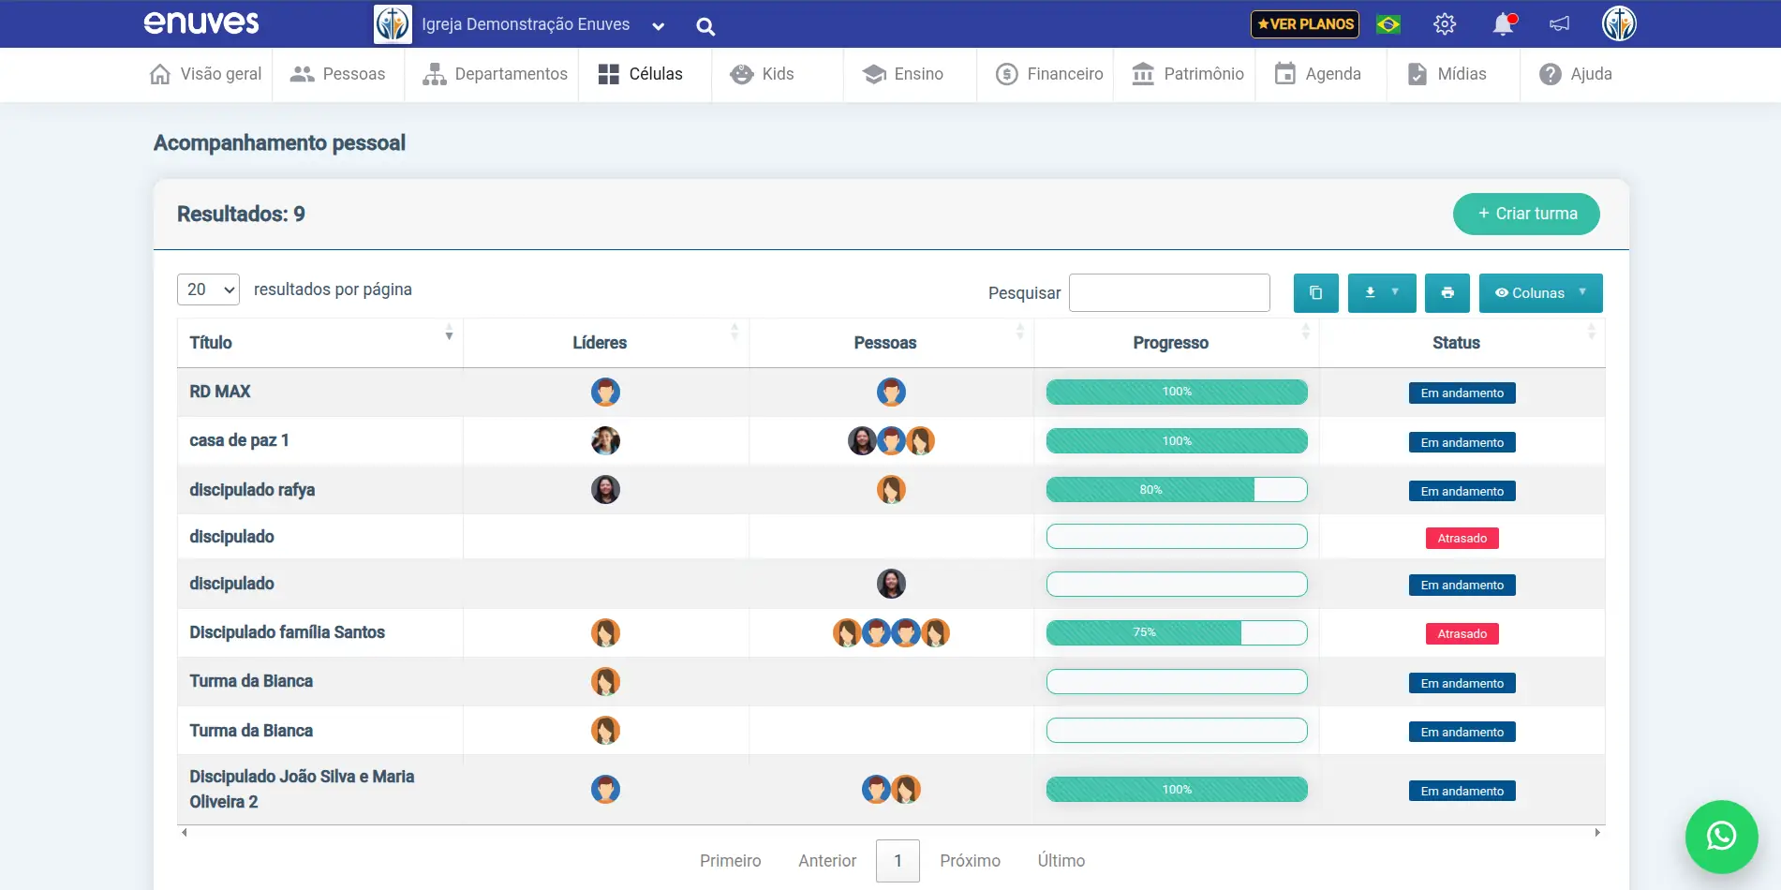Click the Criar turma button
1781x890 pixels.
(1526, 214)
